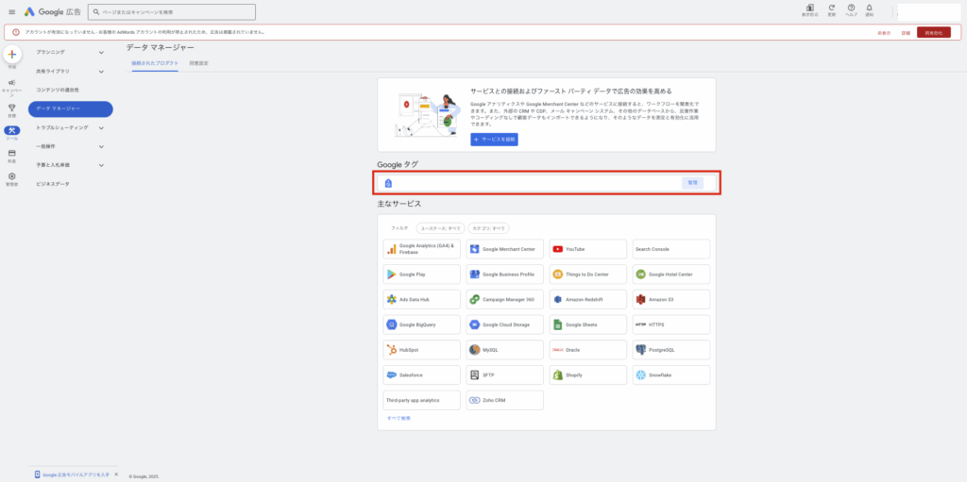Select the Oracle card

(587, 350)
